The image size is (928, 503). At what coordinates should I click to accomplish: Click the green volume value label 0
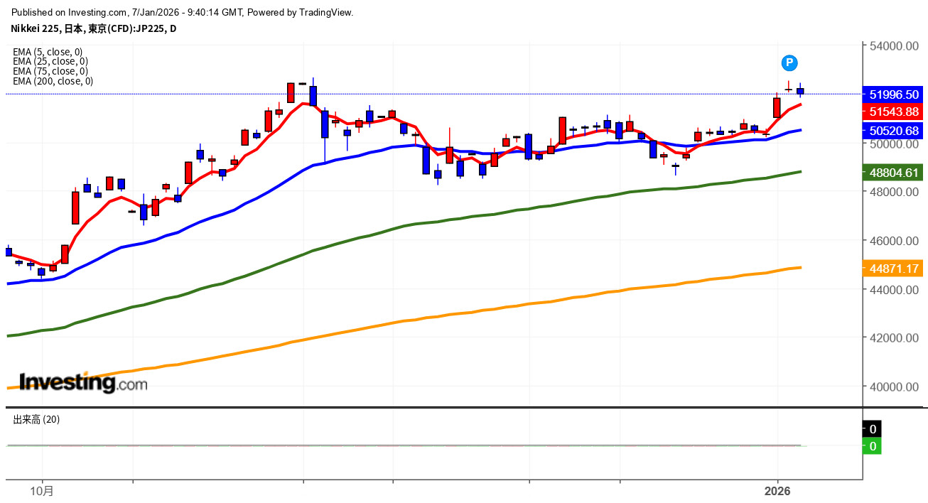coord(872,446)
